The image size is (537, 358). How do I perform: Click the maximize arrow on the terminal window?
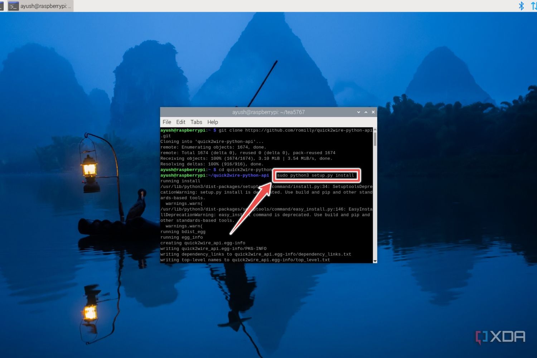[366, 112]
